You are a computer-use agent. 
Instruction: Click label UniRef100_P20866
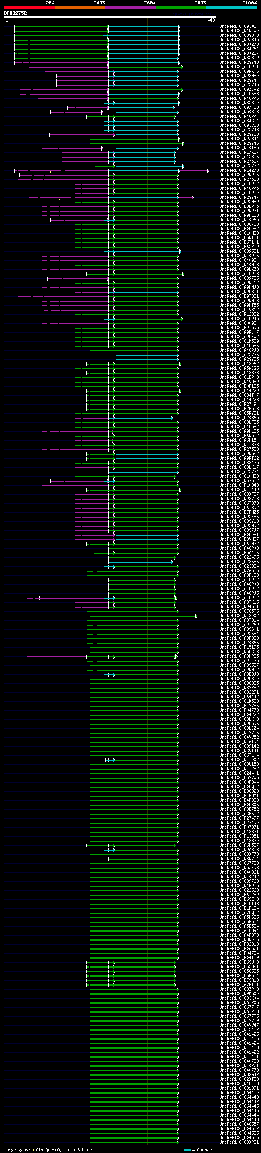pyautogui.click(x=239, y=643)
